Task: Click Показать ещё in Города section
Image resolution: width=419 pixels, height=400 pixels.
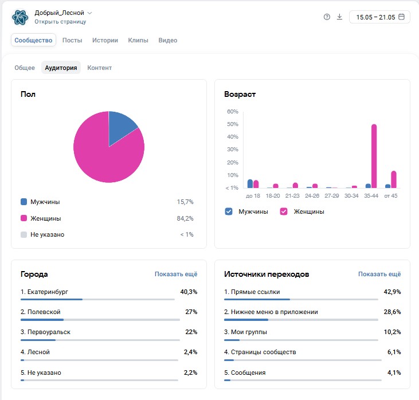Action: point(176,274)
